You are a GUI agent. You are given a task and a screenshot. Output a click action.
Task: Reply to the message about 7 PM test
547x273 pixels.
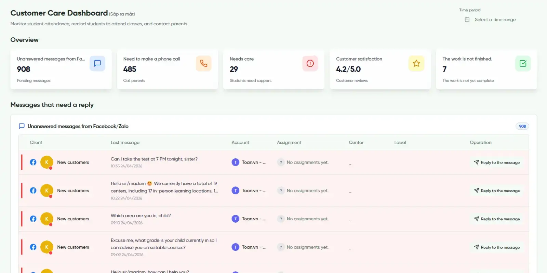(497, 162)
